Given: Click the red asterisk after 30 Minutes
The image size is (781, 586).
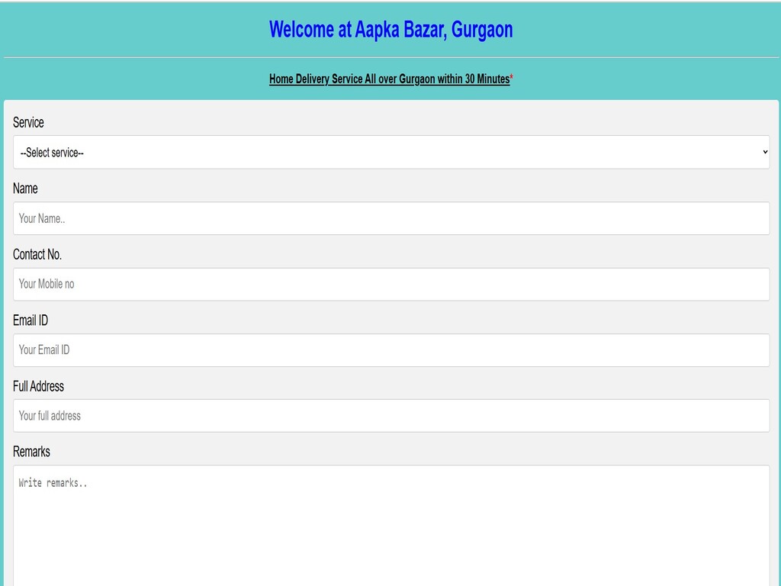Looking at the screenshot, I should pos(512,79).
